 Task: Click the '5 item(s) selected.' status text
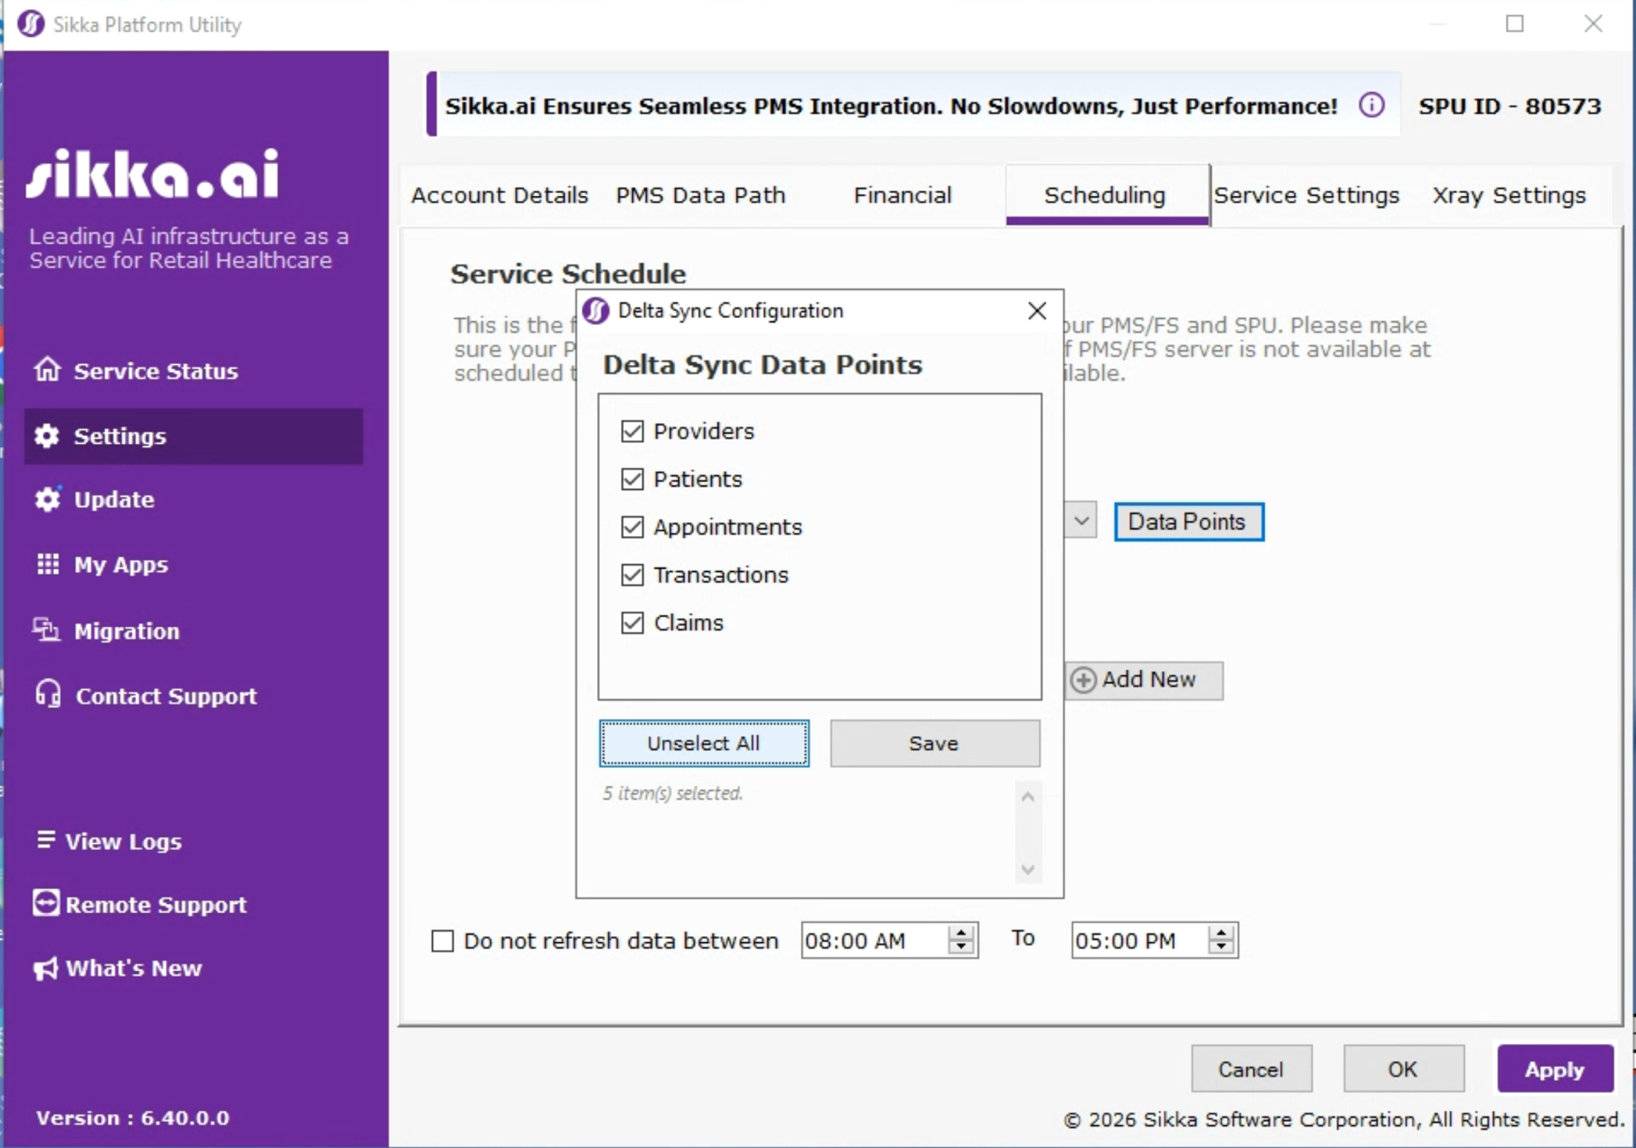point(672,793)
